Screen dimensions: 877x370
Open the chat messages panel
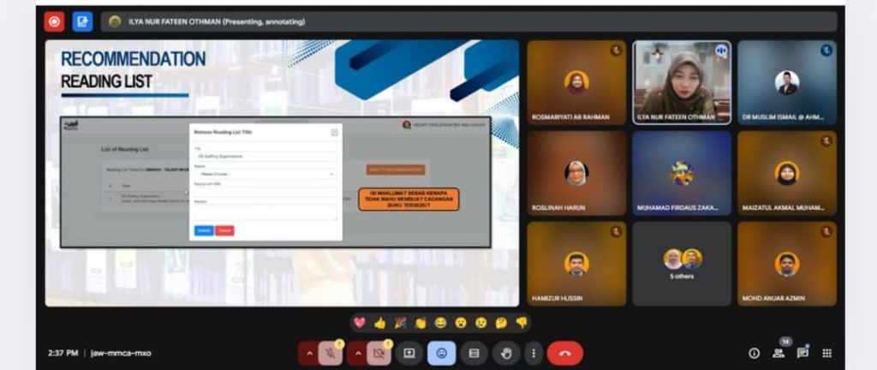pos(803,353)
